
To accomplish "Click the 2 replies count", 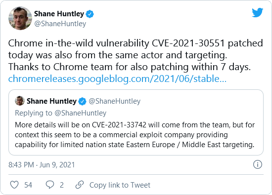I will click(62, 185).
